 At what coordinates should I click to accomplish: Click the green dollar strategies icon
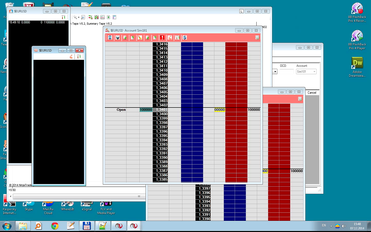pos(108,17)
